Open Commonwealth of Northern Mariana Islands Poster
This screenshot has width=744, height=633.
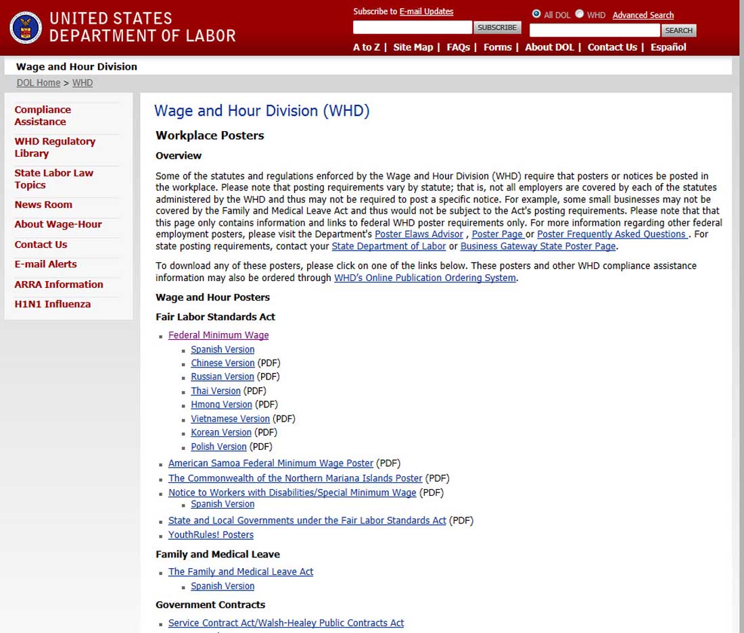(x=295, y=479)
